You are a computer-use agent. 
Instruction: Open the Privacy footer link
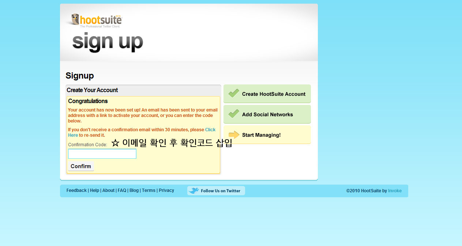(x=166, y=190)
